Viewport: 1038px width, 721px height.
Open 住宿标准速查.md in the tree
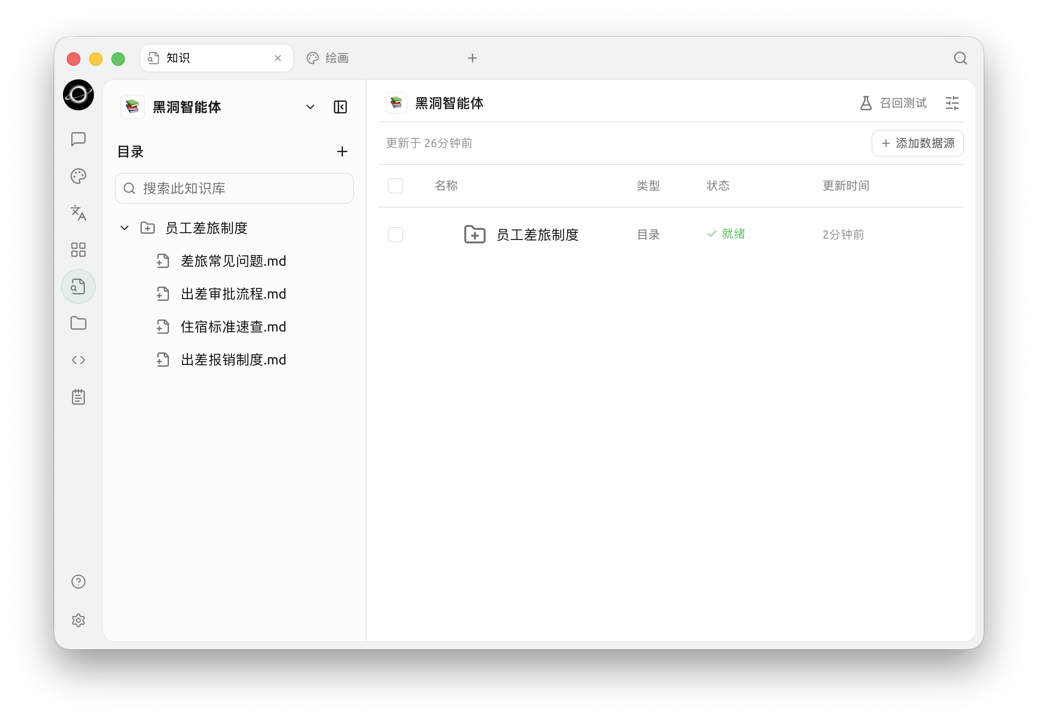[x=233, y=327]
